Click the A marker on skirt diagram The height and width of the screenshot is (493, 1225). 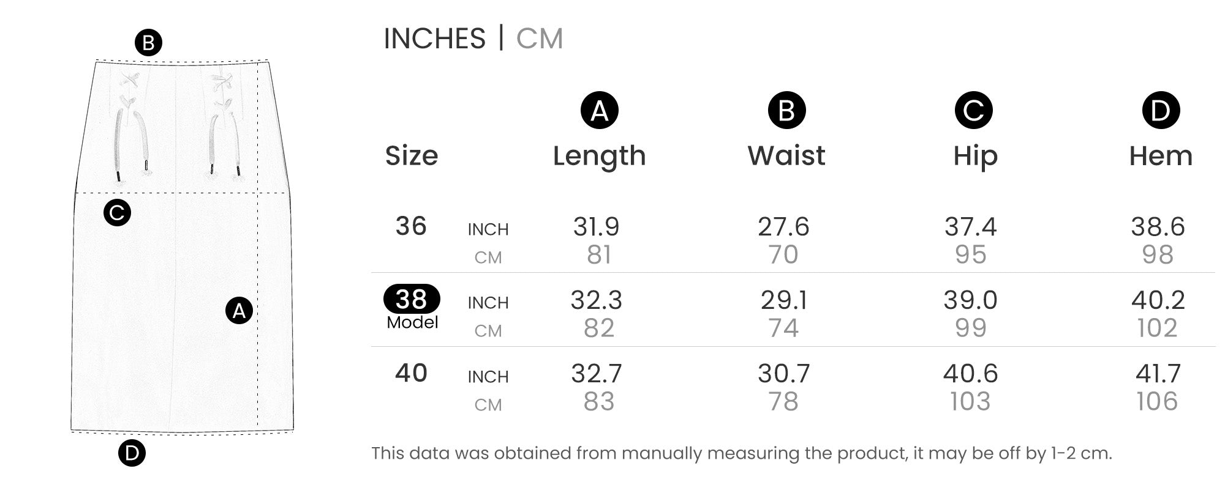(x=239, y=311)
